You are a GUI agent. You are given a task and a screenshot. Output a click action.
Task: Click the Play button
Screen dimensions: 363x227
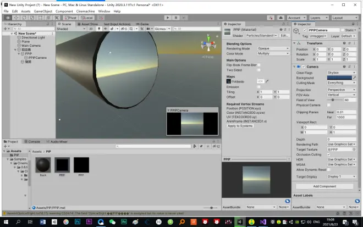tap(168, 18)
